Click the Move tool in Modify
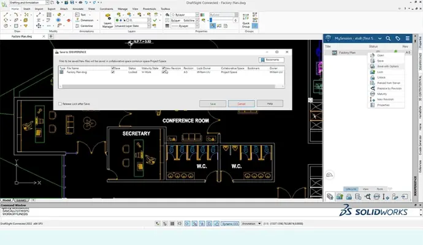The image size is (423, 245). pos(39,26)
